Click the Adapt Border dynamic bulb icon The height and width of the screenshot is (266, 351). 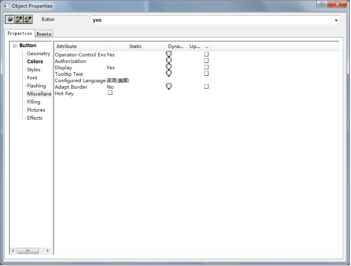click(169, 87)
